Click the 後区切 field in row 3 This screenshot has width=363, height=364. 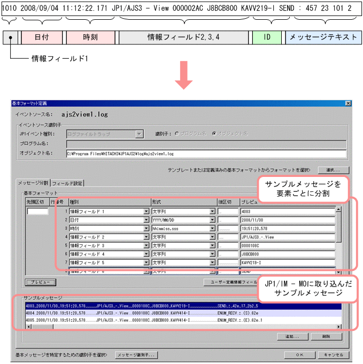[228, 228]
